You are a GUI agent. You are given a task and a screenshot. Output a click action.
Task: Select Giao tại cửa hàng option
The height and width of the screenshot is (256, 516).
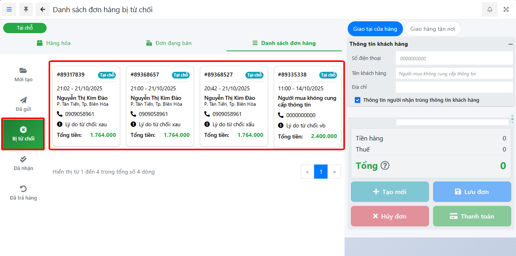point(375,29)
